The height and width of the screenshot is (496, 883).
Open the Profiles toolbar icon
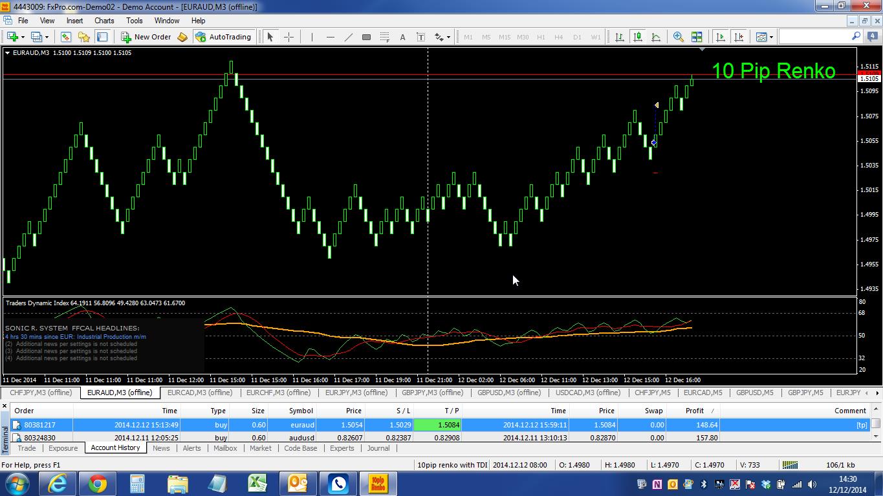point(36,37)
